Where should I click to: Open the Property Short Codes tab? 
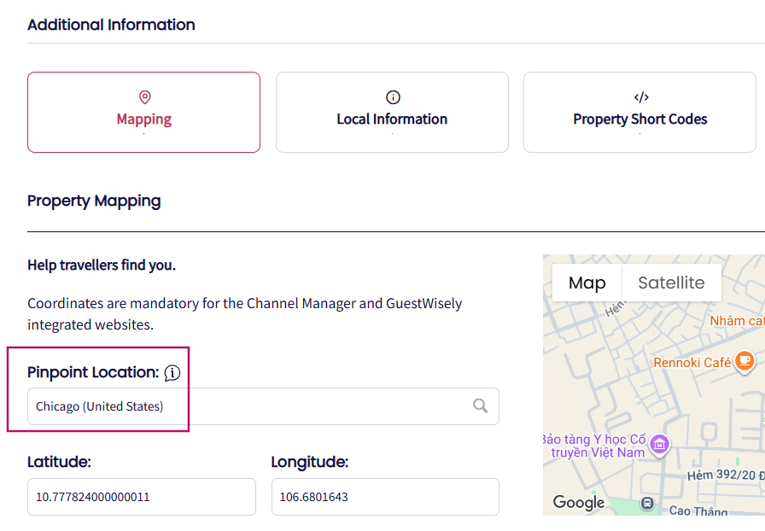click(639, 112)
